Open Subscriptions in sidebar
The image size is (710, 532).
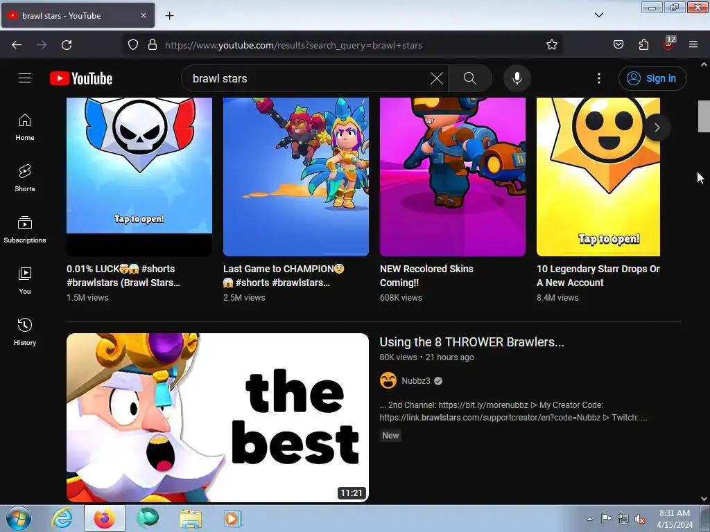click(x=25, y=230)
